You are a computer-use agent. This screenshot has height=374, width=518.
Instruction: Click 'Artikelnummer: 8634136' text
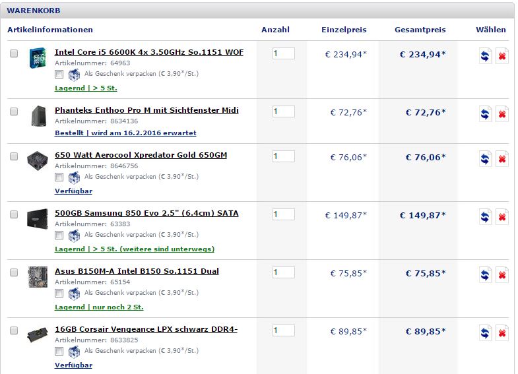click(x=96, y=121)
